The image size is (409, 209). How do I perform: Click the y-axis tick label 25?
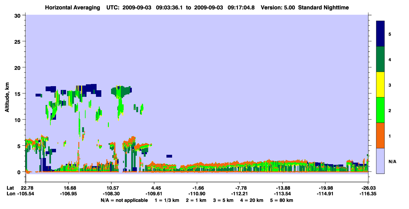point(18,41)
